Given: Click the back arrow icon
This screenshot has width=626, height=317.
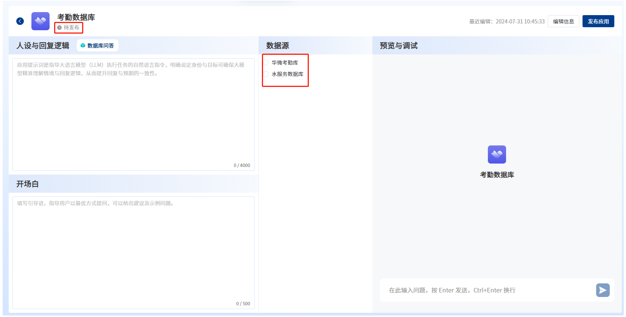Looking at the screenshot, I should pyautogui.click(x=20, y=21).
